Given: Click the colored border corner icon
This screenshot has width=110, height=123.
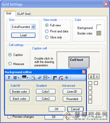Looking at the screenshot, I should pyautogui.click(x=55, y=78).
